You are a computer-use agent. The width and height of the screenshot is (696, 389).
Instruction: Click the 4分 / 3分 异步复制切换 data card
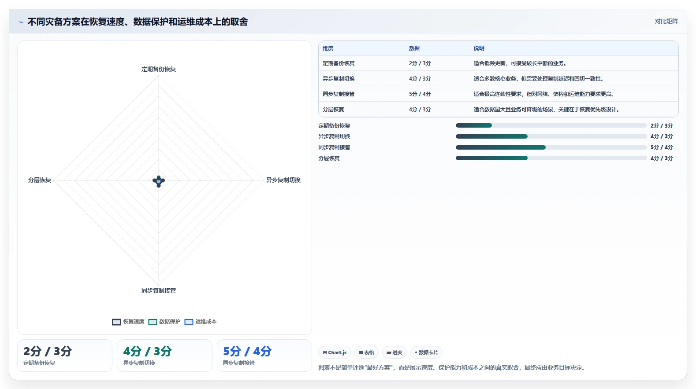click(164, 356)
